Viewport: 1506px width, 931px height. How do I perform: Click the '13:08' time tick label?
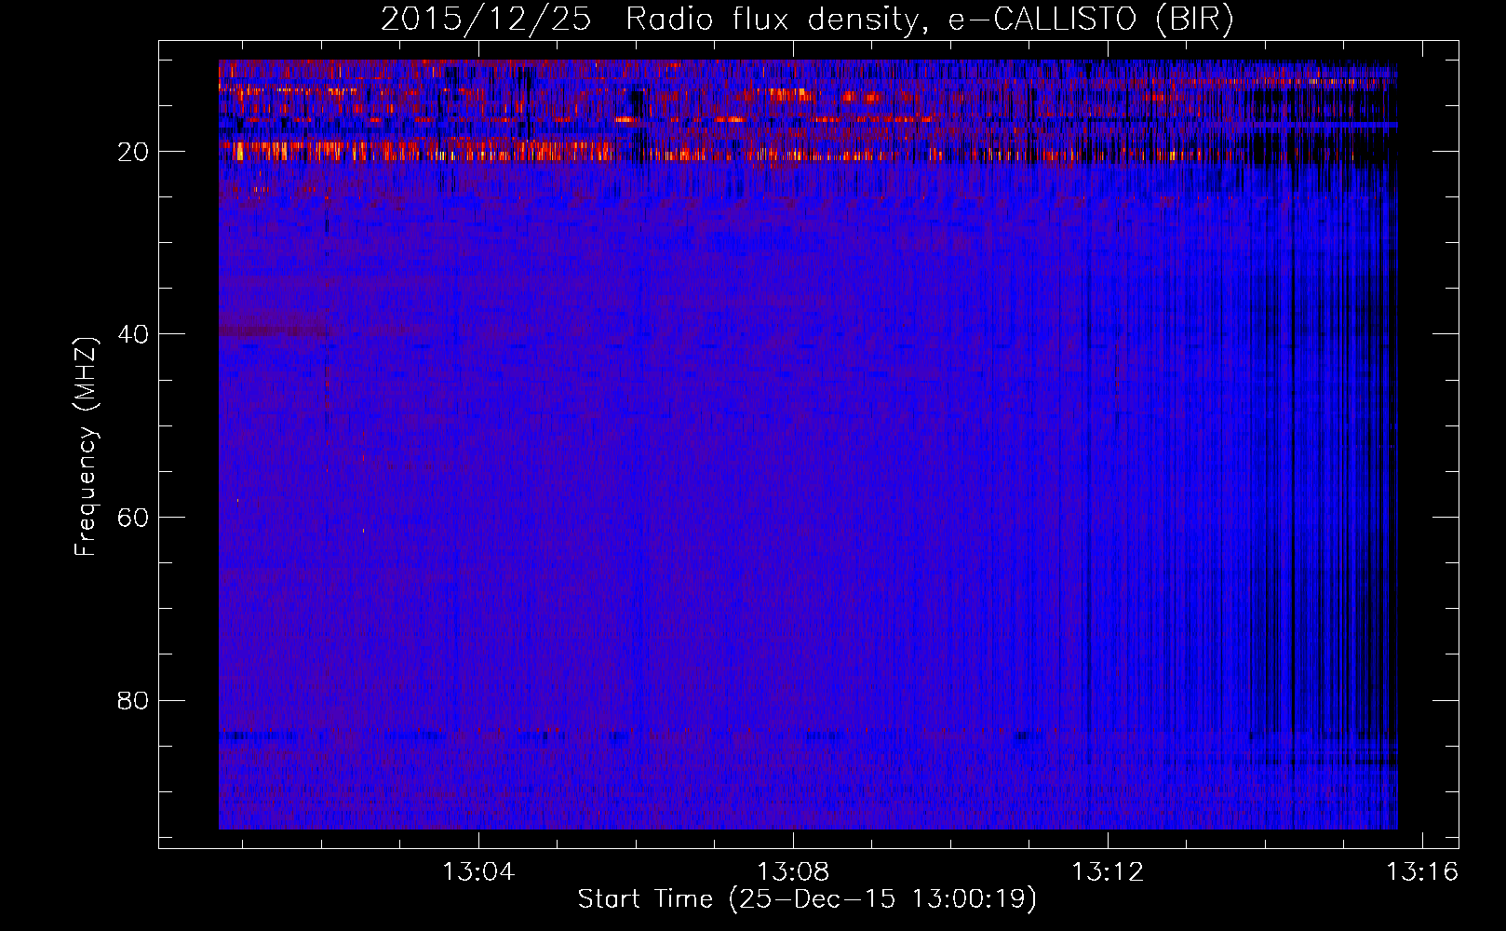point(793,872)
